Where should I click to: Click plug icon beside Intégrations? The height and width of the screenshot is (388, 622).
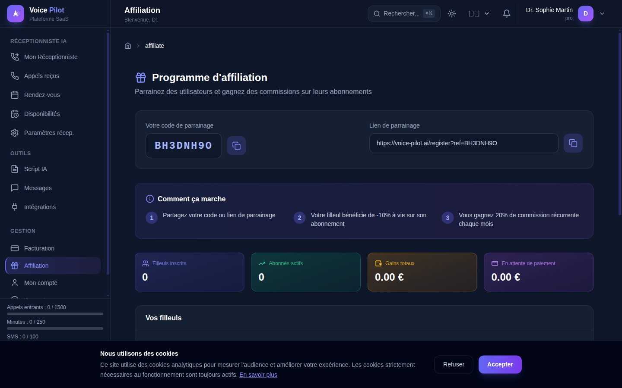(15, 207)
